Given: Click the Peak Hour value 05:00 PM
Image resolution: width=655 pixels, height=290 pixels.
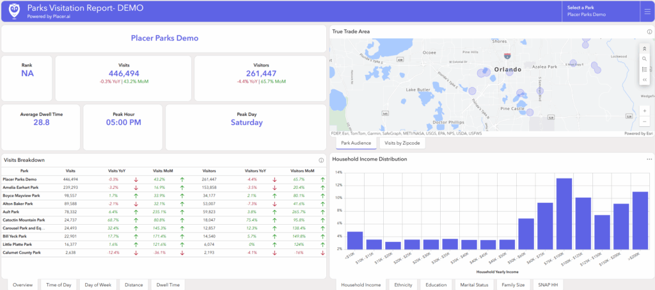Looking at the screenshot, I should pyautogui.click(x=123, y=122).
